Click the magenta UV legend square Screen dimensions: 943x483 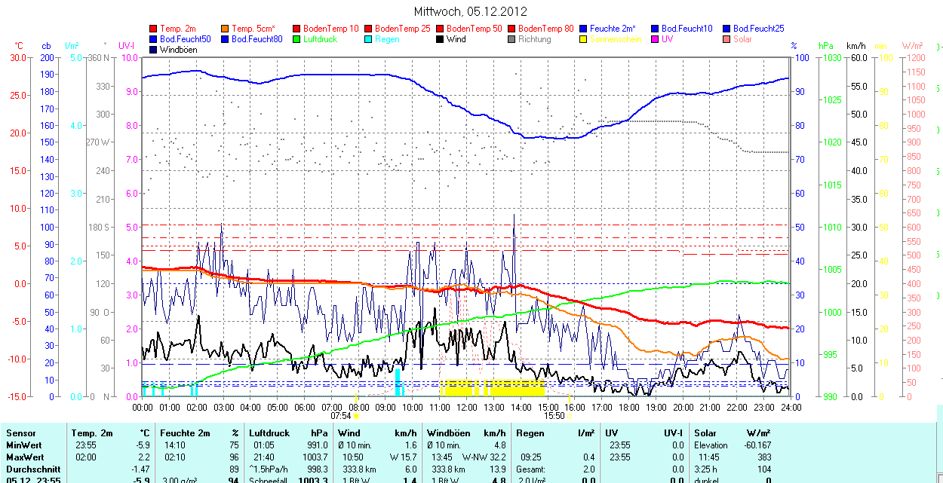point(656,39)
